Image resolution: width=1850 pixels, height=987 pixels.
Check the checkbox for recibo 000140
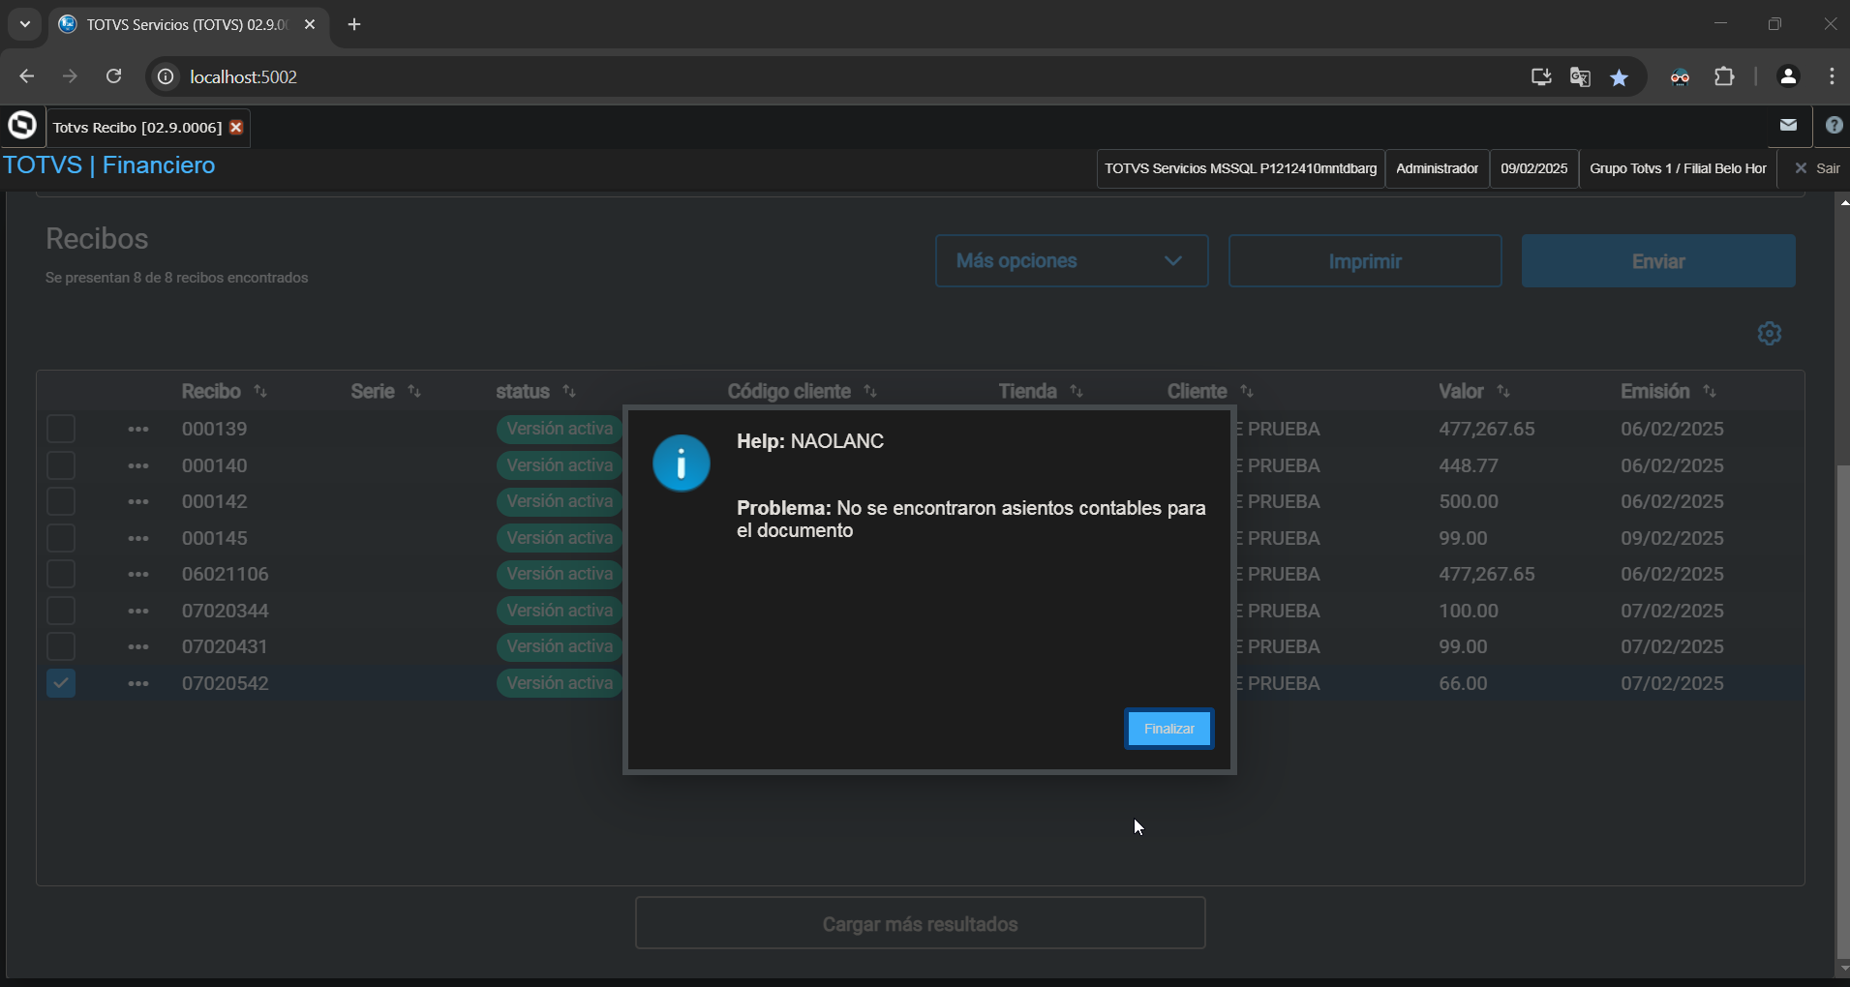click(x=61, y=465)
